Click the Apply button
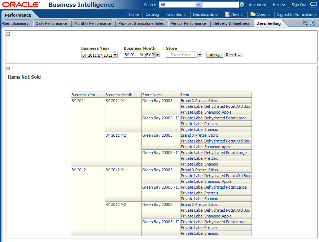 214,55
